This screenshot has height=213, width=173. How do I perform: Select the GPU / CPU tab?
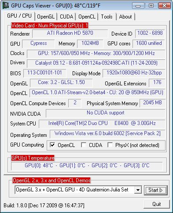[19, 16]
